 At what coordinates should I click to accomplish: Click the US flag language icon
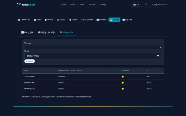tap(134, 5)
